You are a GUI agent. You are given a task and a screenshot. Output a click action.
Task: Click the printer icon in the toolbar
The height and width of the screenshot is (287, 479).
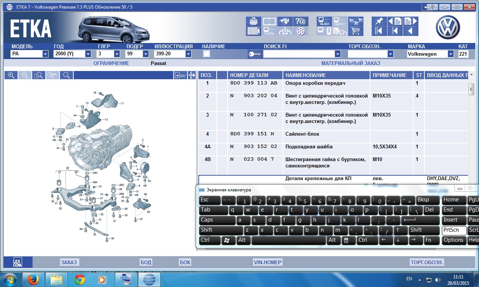253,21
